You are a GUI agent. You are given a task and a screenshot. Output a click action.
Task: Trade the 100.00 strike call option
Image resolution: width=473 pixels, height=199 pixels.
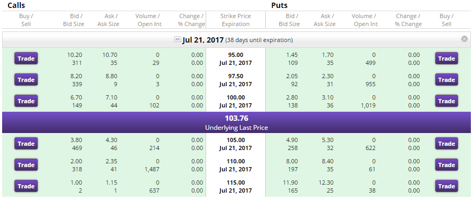point(26,101)
